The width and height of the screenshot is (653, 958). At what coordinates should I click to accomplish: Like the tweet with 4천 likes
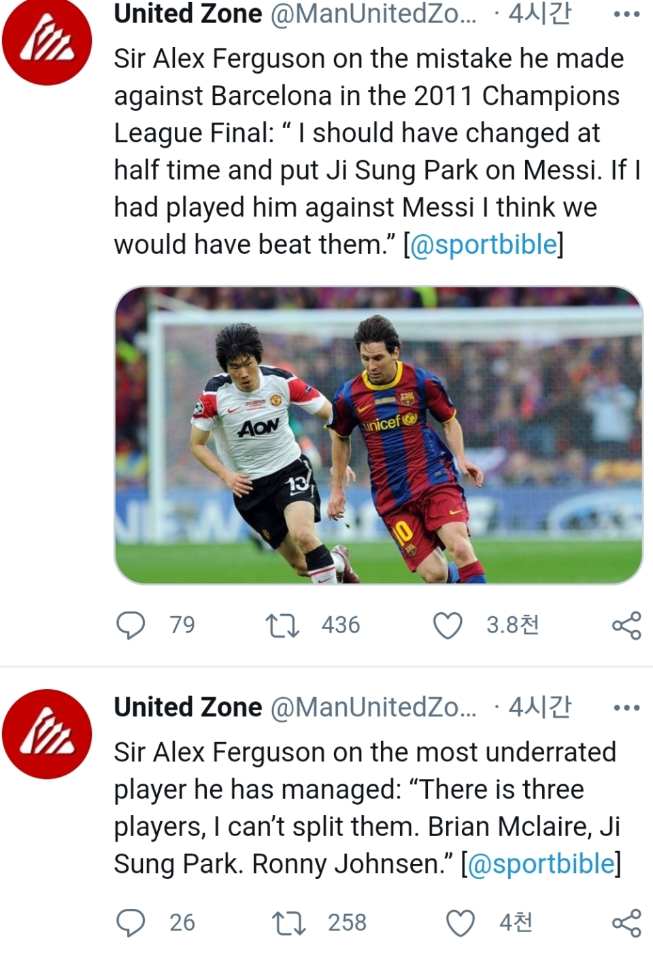coord(460,923)
